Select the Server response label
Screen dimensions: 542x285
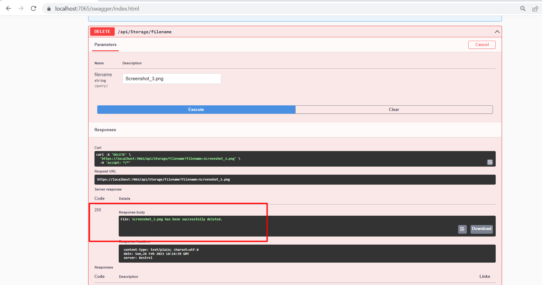(108, 189)
